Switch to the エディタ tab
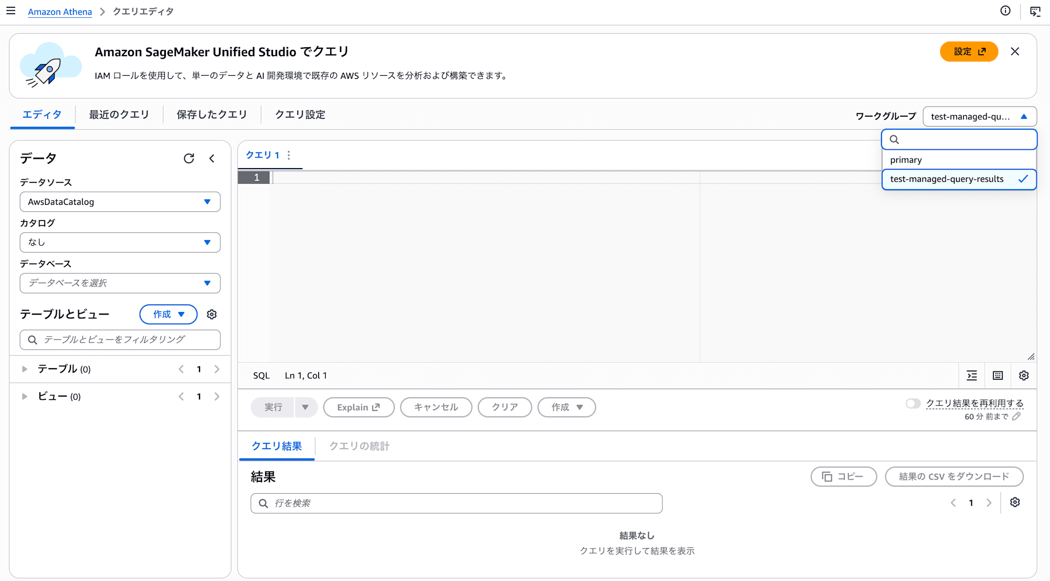This screenshot has width=1050, height=581. [x=42, y=115]
